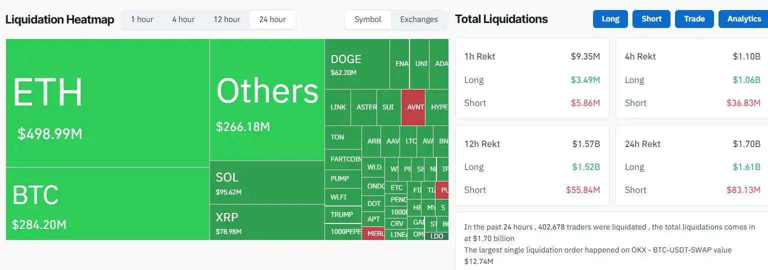Screen dimensions: 768x270
Task: Click the red AVNT tile
Action: 413,107
